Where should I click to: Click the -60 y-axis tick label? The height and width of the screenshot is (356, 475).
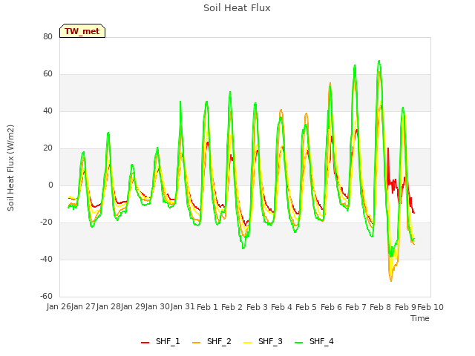point(46,296)
